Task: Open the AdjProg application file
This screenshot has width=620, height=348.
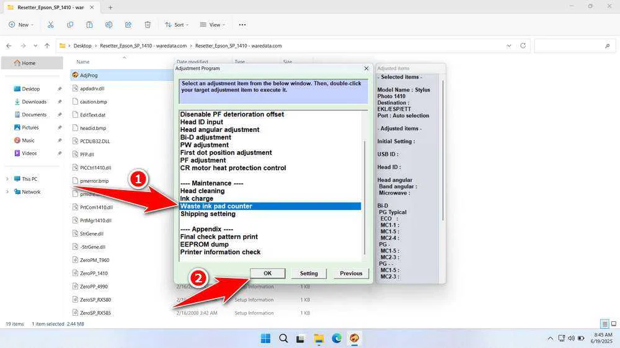Action: [89, 75]
